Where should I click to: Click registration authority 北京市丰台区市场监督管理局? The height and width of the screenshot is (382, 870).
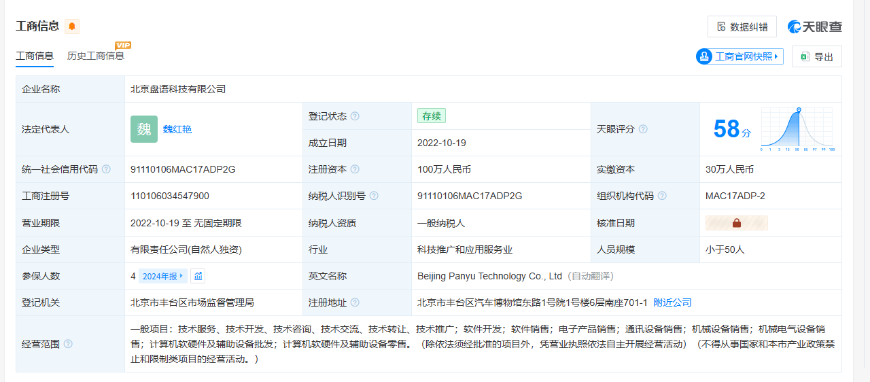tap(192, 302)
